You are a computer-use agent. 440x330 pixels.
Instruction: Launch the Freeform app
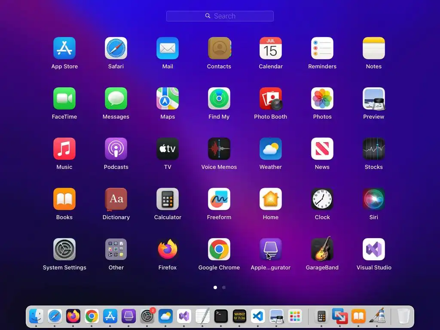click(x=219, y=199)
